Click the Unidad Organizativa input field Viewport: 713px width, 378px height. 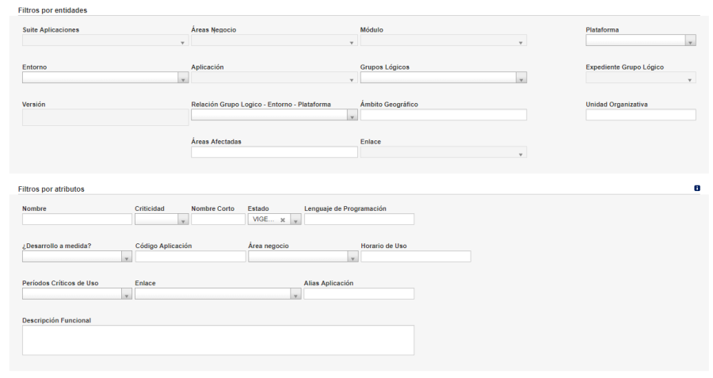click(641, 115)
